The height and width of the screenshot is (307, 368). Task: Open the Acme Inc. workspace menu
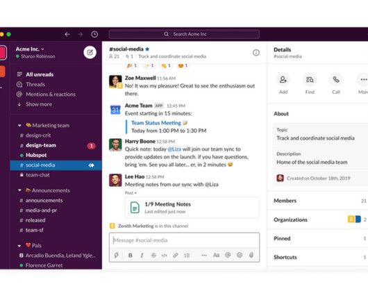tap(30, 49)
